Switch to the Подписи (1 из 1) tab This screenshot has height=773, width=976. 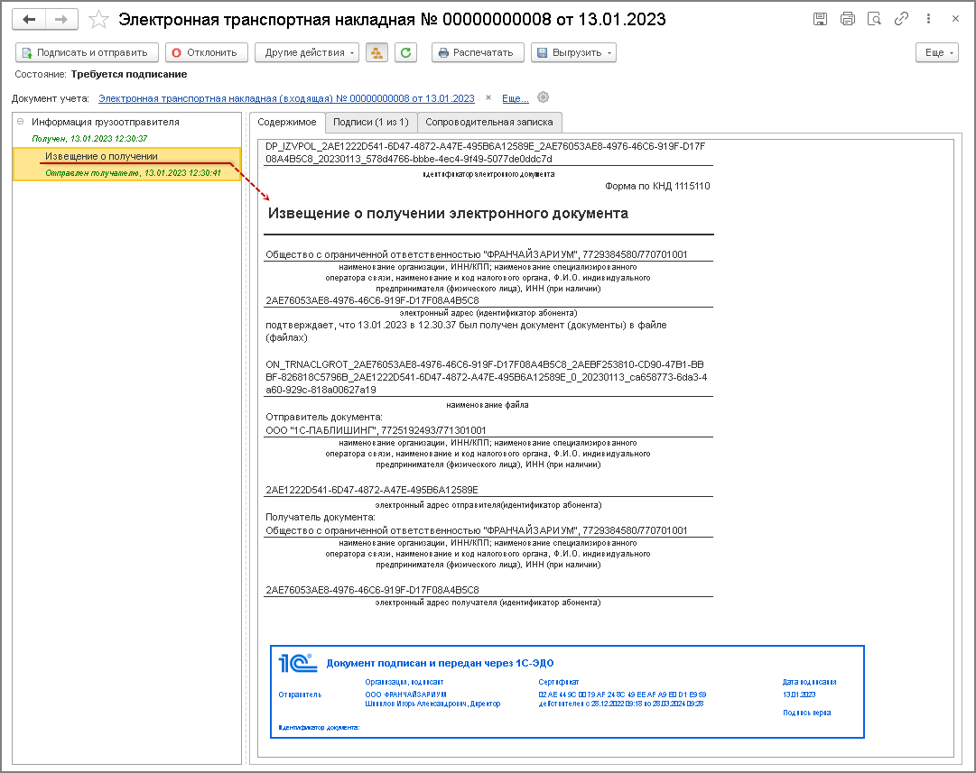371,122
